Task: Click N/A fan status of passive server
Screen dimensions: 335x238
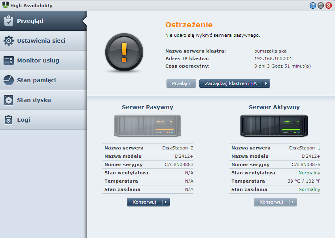Action: click(189, 173)
